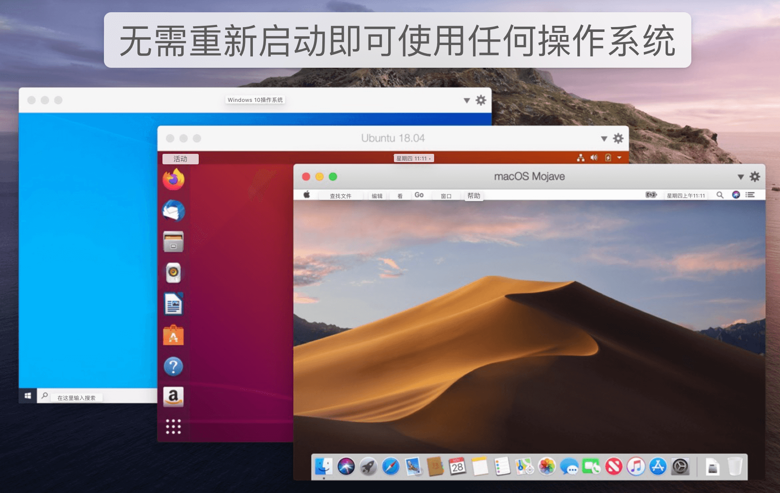Open Reminders in the Mojave dock
This screenshot has width=780, height=493.
point(502,467)
